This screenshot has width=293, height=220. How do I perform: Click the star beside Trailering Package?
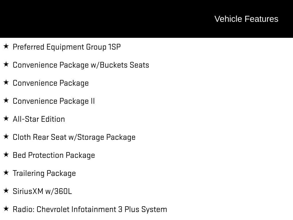[6, 172]
